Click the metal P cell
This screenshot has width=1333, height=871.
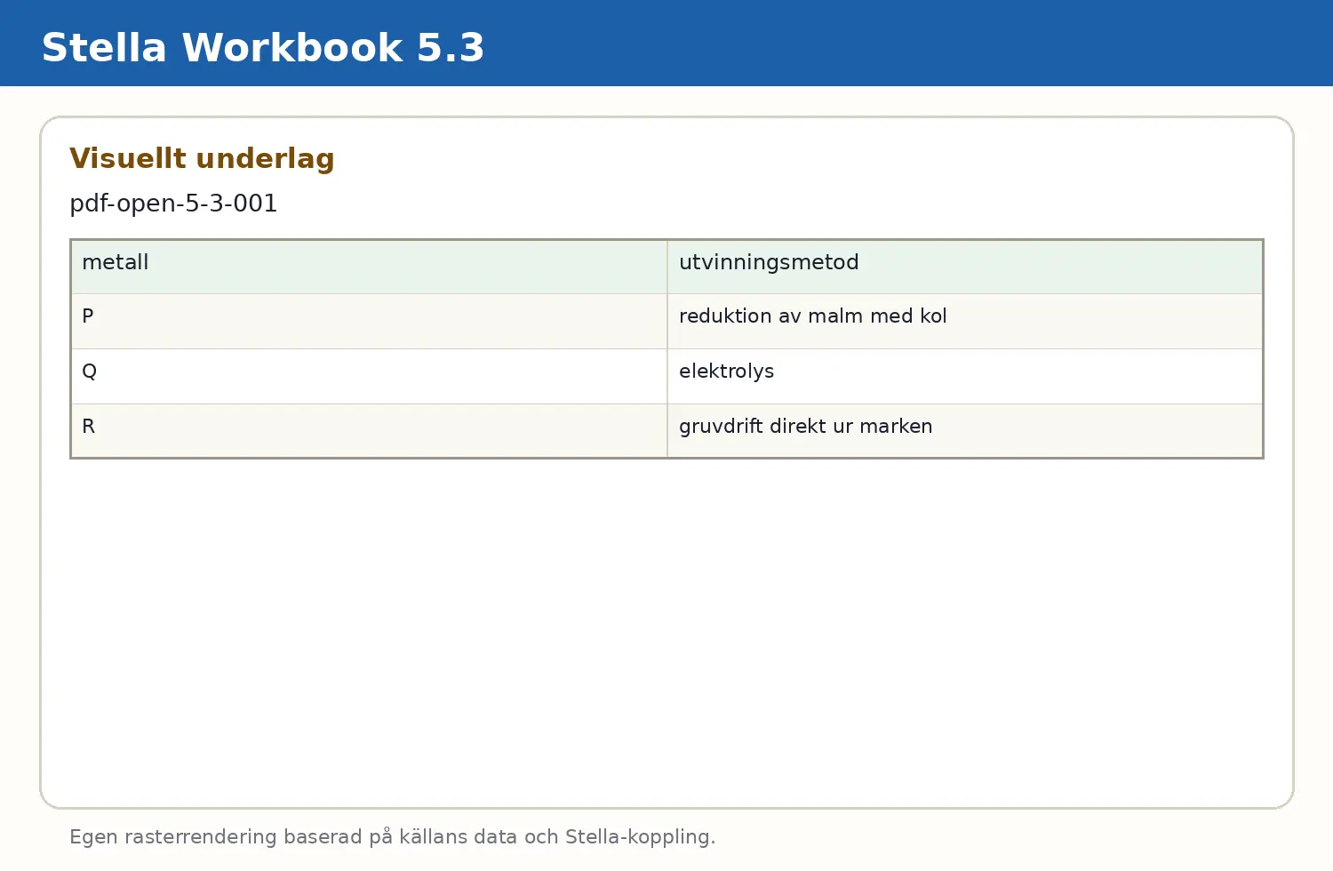click(369, 322)
